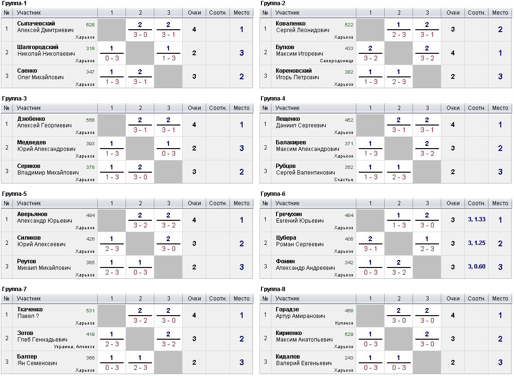Screen dimensions: 514x376
Task: Click Зотов's 3 - 2 score versus player 3
Action: tap(169, 344)
